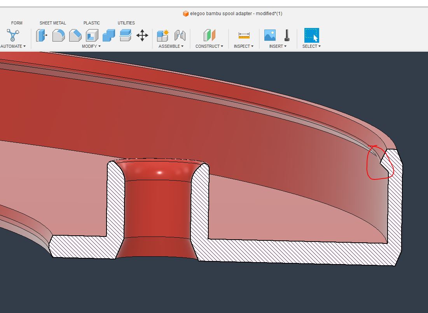Expand the INSPECT dropdown menu
The height and width of the screenshot is (313, 428).
click(x=243, y=46)
